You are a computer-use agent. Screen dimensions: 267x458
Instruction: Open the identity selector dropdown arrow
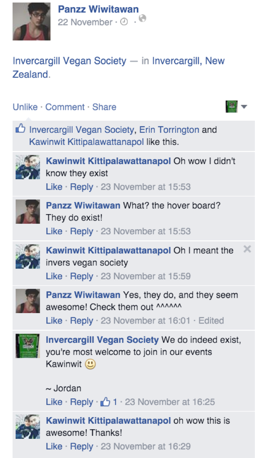coord(244,106)
